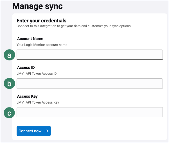The height and width of the screenshot is (143, 169).
Task: Select the Access Key input field
Action: (x=89, y=112)
